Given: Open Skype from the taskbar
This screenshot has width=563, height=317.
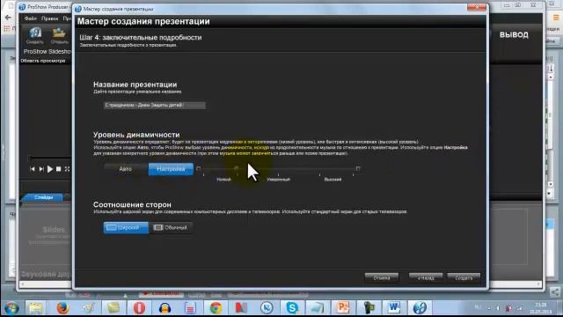Looking at the screenshot, I should [x=292, y=308].
